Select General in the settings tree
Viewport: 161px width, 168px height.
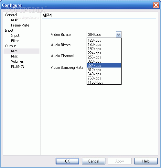tap(11, 15)
